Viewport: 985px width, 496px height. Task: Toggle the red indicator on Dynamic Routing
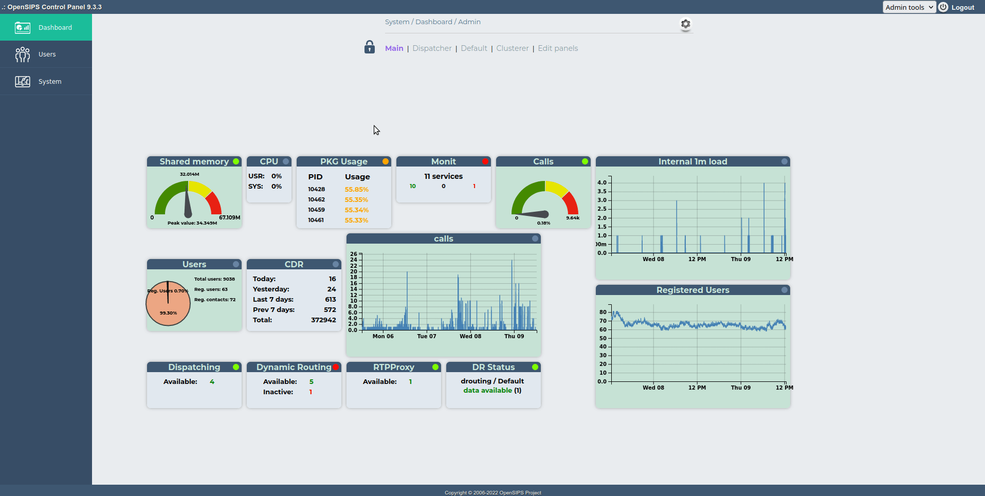[336, 367]
